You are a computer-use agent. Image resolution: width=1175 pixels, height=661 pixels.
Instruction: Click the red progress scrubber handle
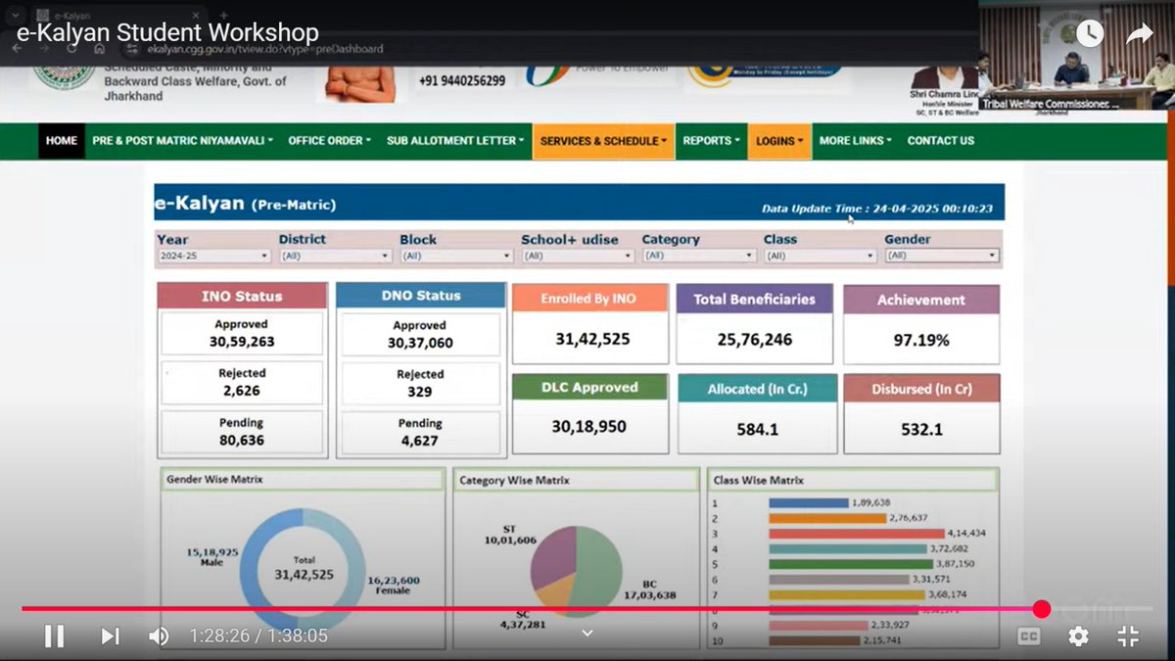1042,609
